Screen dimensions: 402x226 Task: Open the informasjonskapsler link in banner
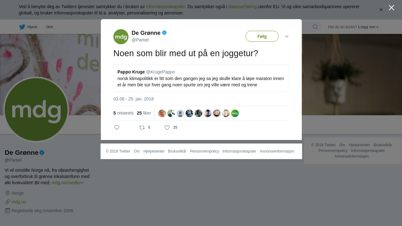(x=165, y=7)
